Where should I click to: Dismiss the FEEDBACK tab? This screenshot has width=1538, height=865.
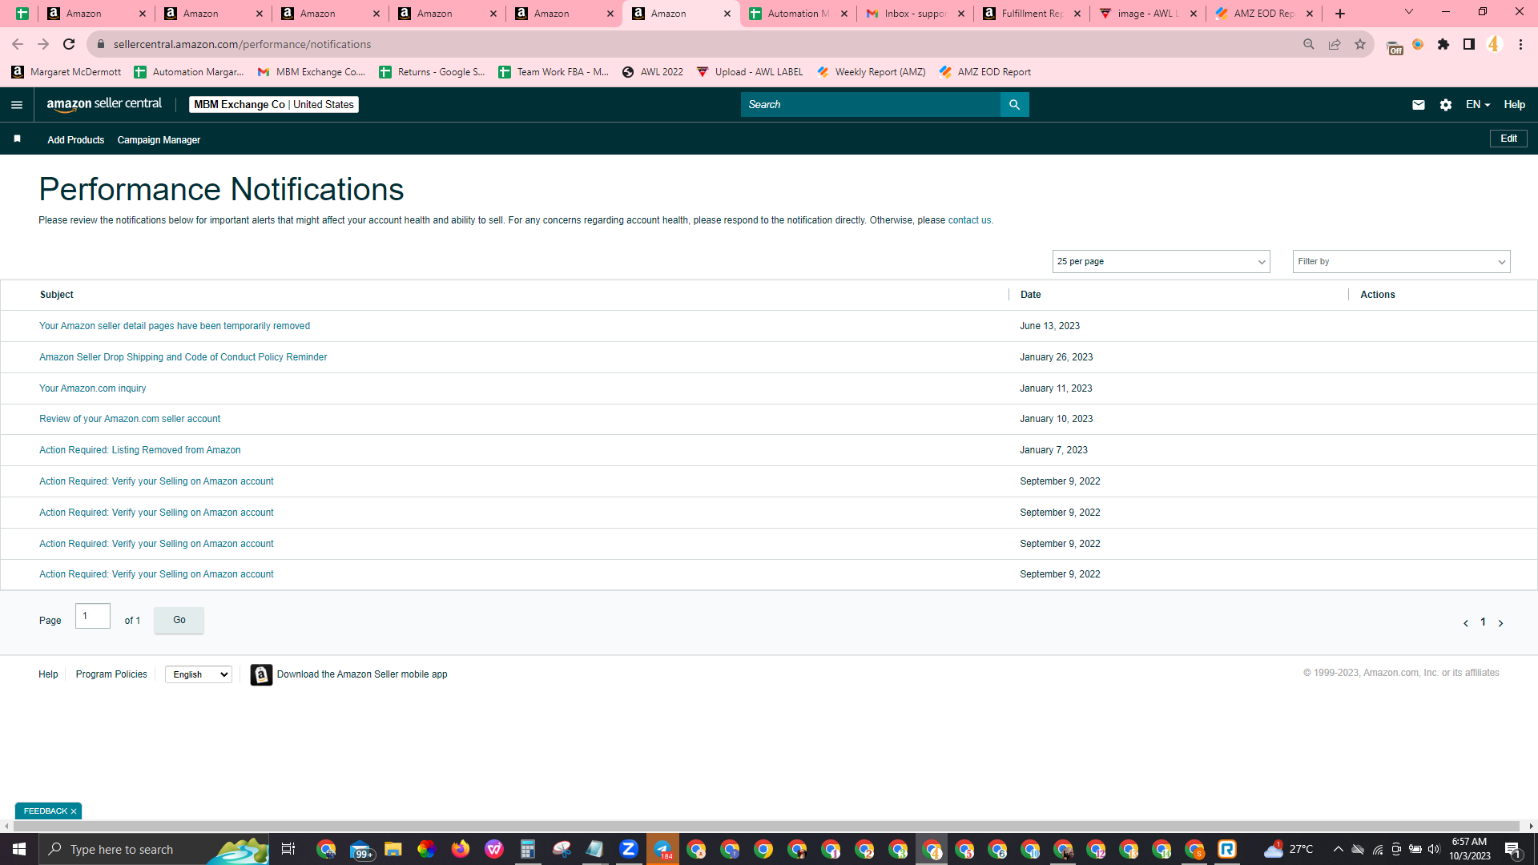[74, 811]
